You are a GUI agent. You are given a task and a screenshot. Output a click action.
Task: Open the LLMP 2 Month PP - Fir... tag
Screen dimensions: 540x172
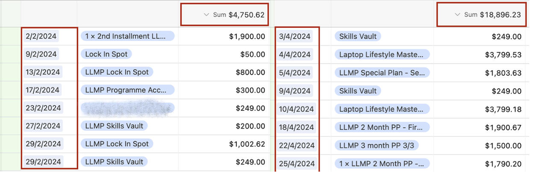(382, 127)
